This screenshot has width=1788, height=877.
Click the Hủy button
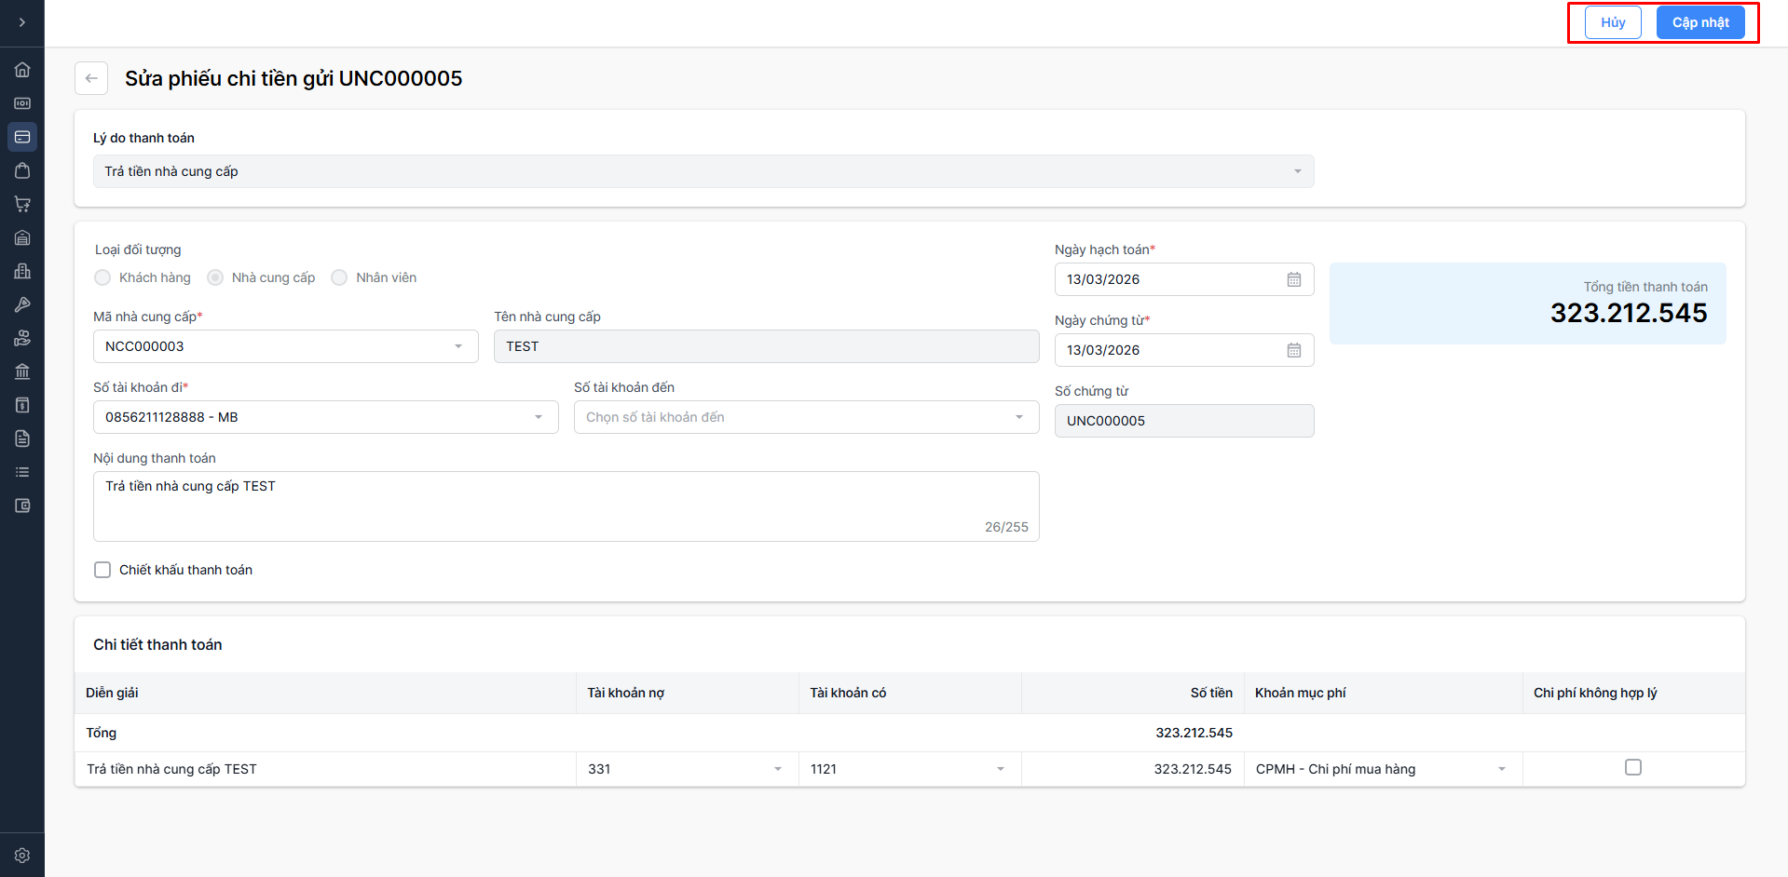1612,22
